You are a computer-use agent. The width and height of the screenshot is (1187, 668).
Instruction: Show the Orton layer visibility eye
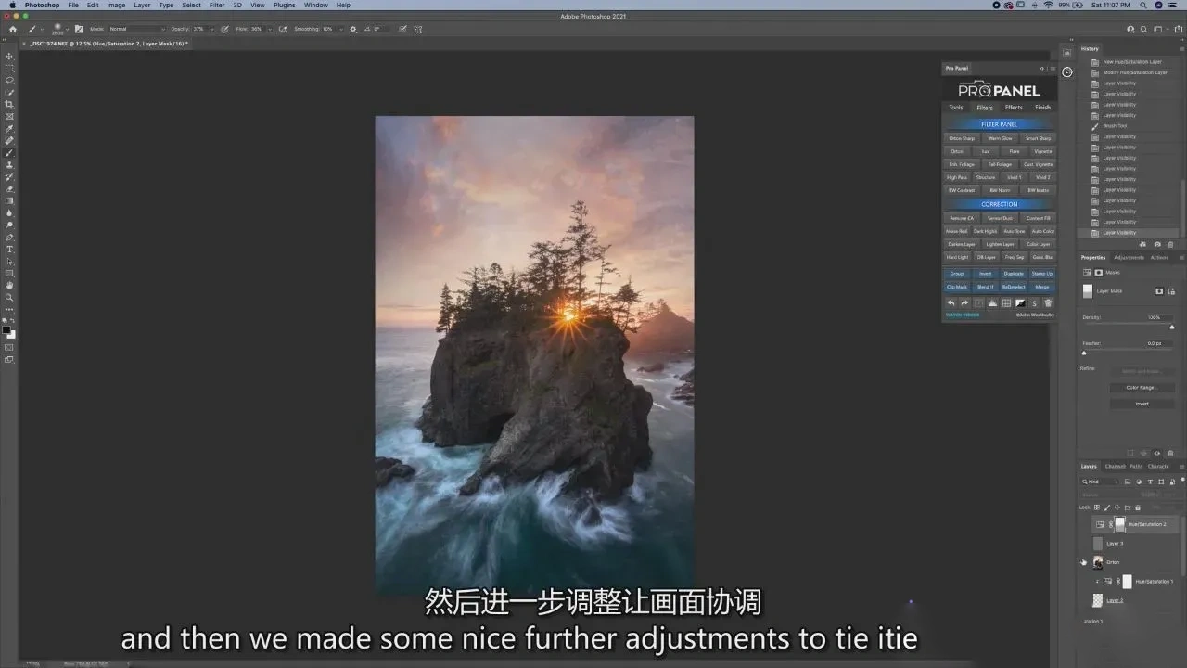tap(1083, 562)
